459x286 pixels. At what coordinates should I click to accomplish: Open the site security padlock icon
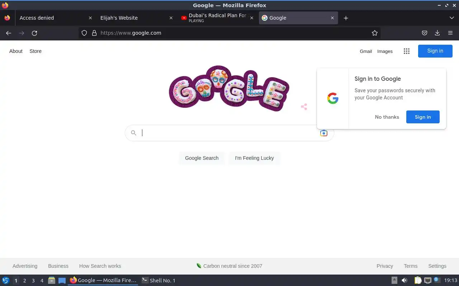pos(94,33)
